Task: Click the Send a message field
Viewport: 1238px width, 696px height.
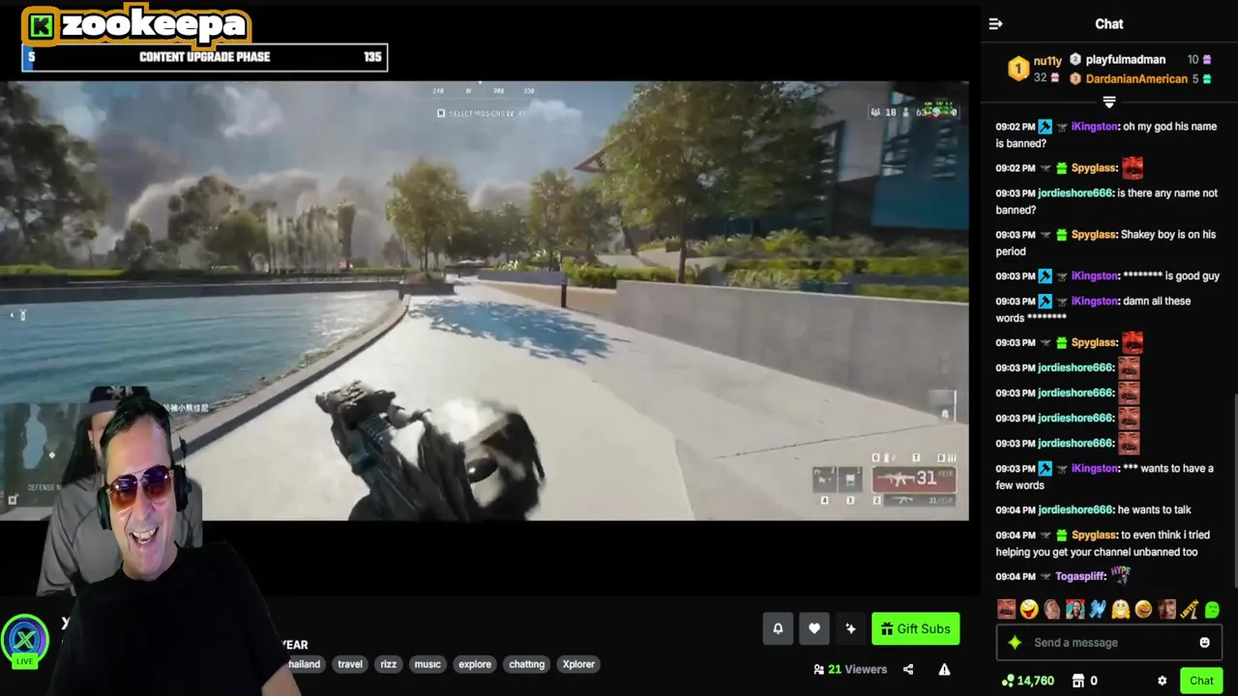Action: click(x=1109, y=643)
